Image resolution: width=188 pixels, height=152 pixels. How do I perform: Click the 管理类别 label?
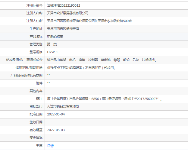click(36, 44)
